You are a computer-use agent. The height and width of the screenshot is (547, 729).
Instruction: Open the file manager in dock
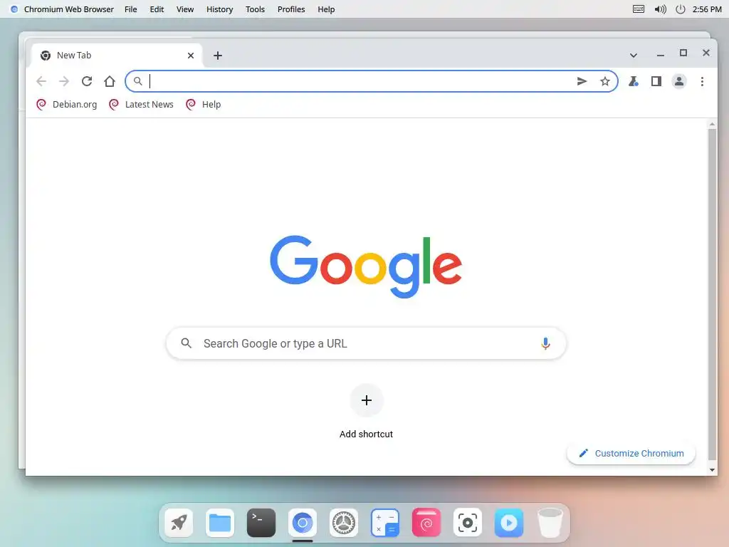click(x=220, y=523)
